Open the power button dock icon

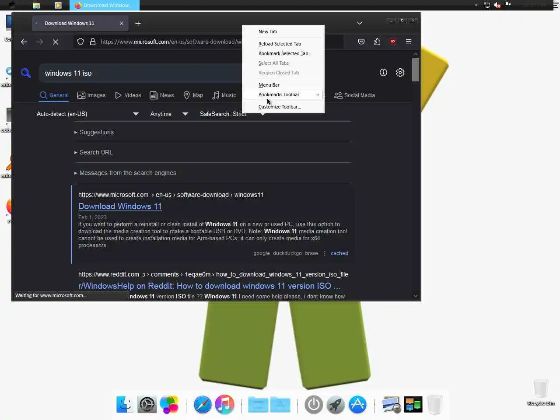coord(314,404)
